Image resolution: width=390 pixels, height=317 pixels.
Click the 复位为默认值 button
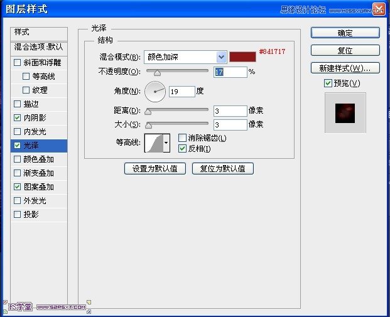click(x=223, y=169)
